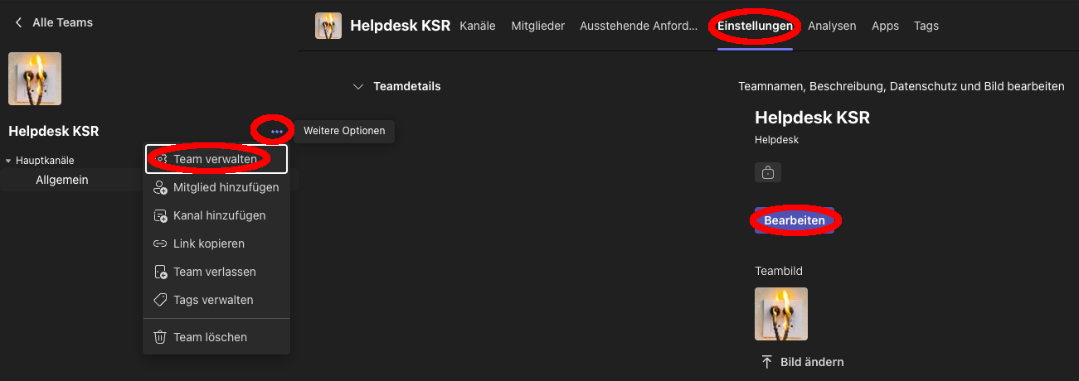This screenshot has height=381, width=1079.
Task: Go to the Analysen tab
Action: click(832, 26)
